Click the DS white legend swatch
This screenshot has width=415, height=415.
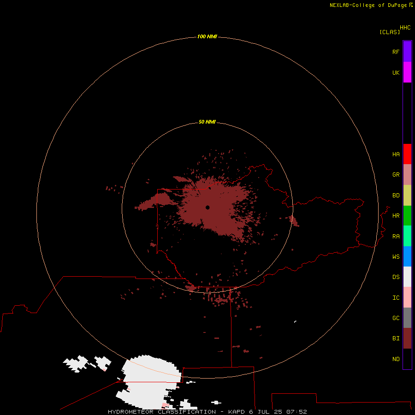(407, 277)
